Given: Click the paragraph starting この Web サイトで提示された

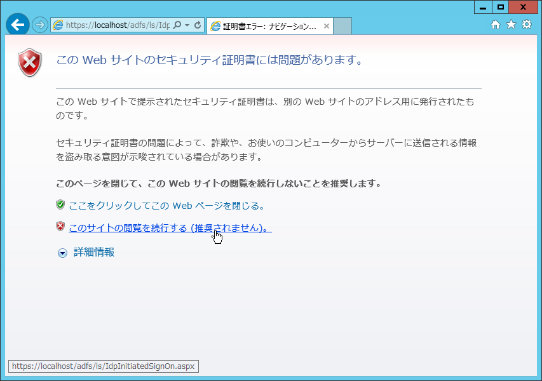Looking at the screenshot, I should click(x=265, y=108).
